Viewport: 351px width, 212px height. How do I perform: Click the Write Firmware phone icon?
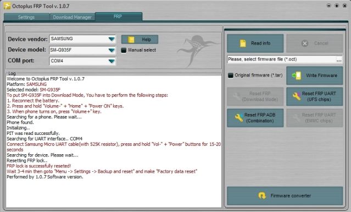297,75
